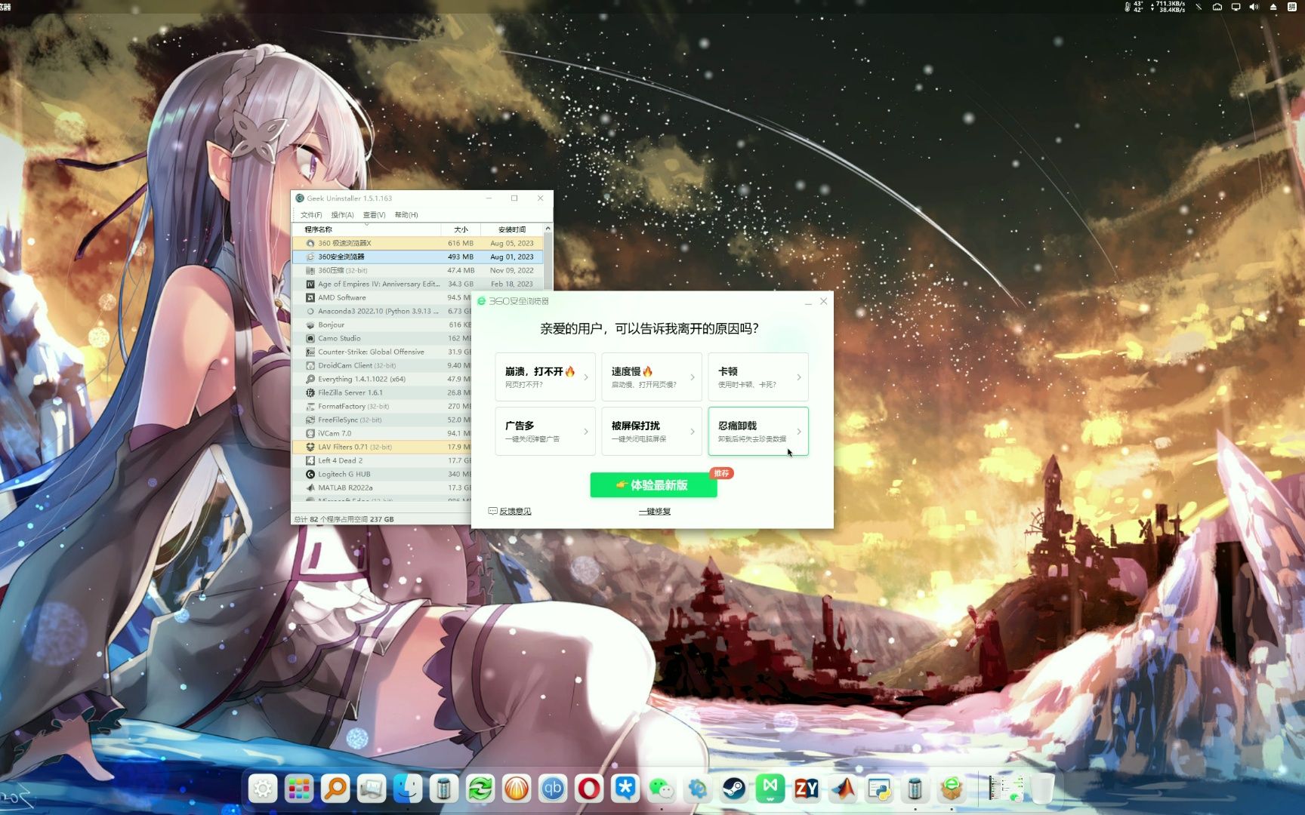Screen dimensions: 1305x815
Task: Click the temperature monitor in menu bar
Action: [x=1134, y=7]
